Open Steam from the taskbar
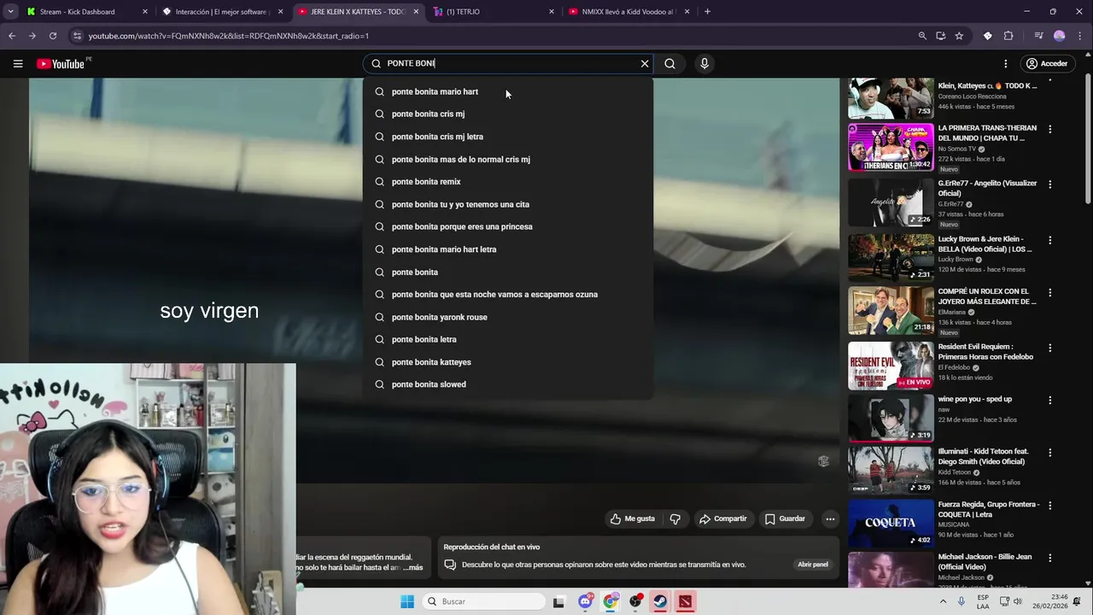Viewport: 1093px width, 615px height. 660,601
